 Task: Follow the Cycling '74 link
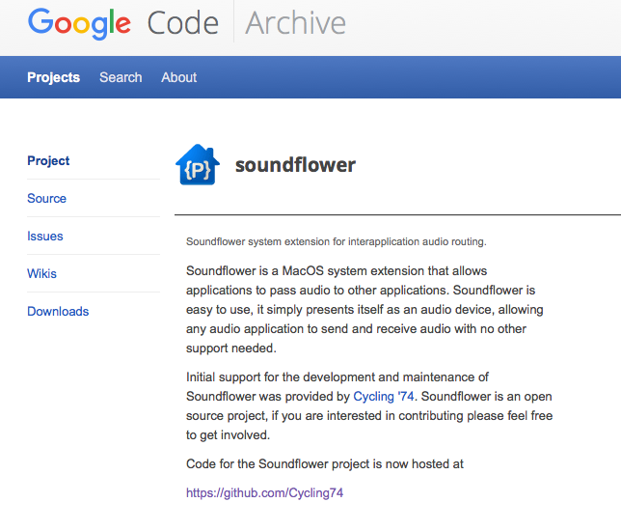[384, 396]
